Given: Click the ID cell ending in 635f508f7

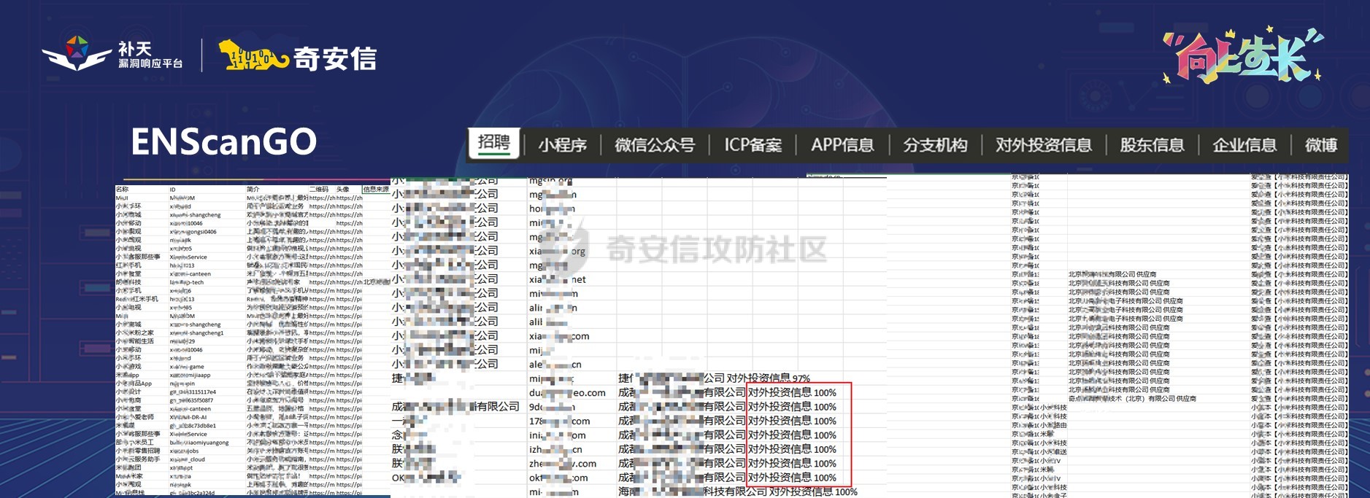Looking at the screenshot, I should 191,400.
